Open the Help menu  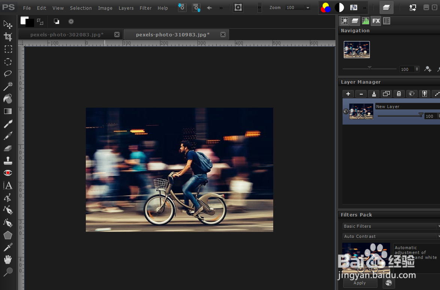click(163, 8)
